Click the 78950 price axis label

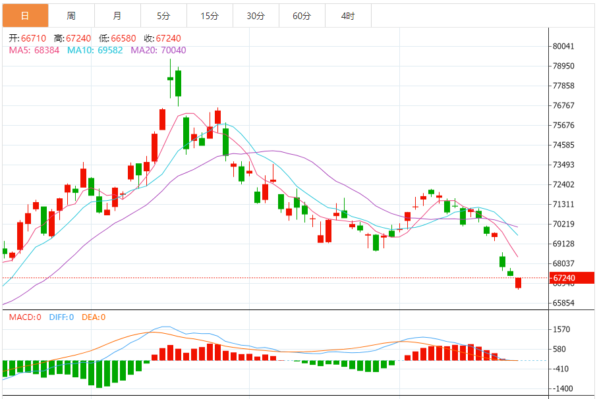[x=563, y=66]
